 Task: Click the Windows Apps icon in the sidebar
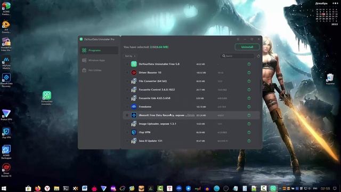[x=84, y=60]
